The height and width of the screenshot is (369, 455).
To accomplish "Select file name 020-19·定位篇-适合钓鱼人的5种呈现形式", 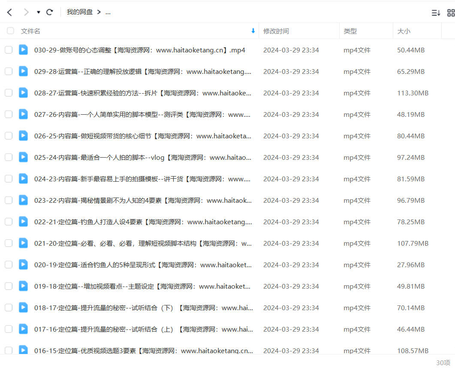I will [x=143, y=265].
